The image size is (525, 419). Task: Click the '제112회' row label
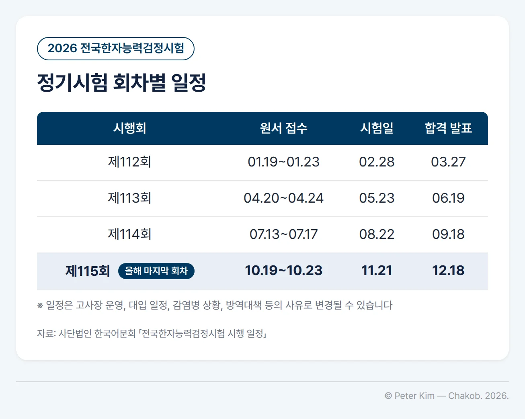(129, 162)
